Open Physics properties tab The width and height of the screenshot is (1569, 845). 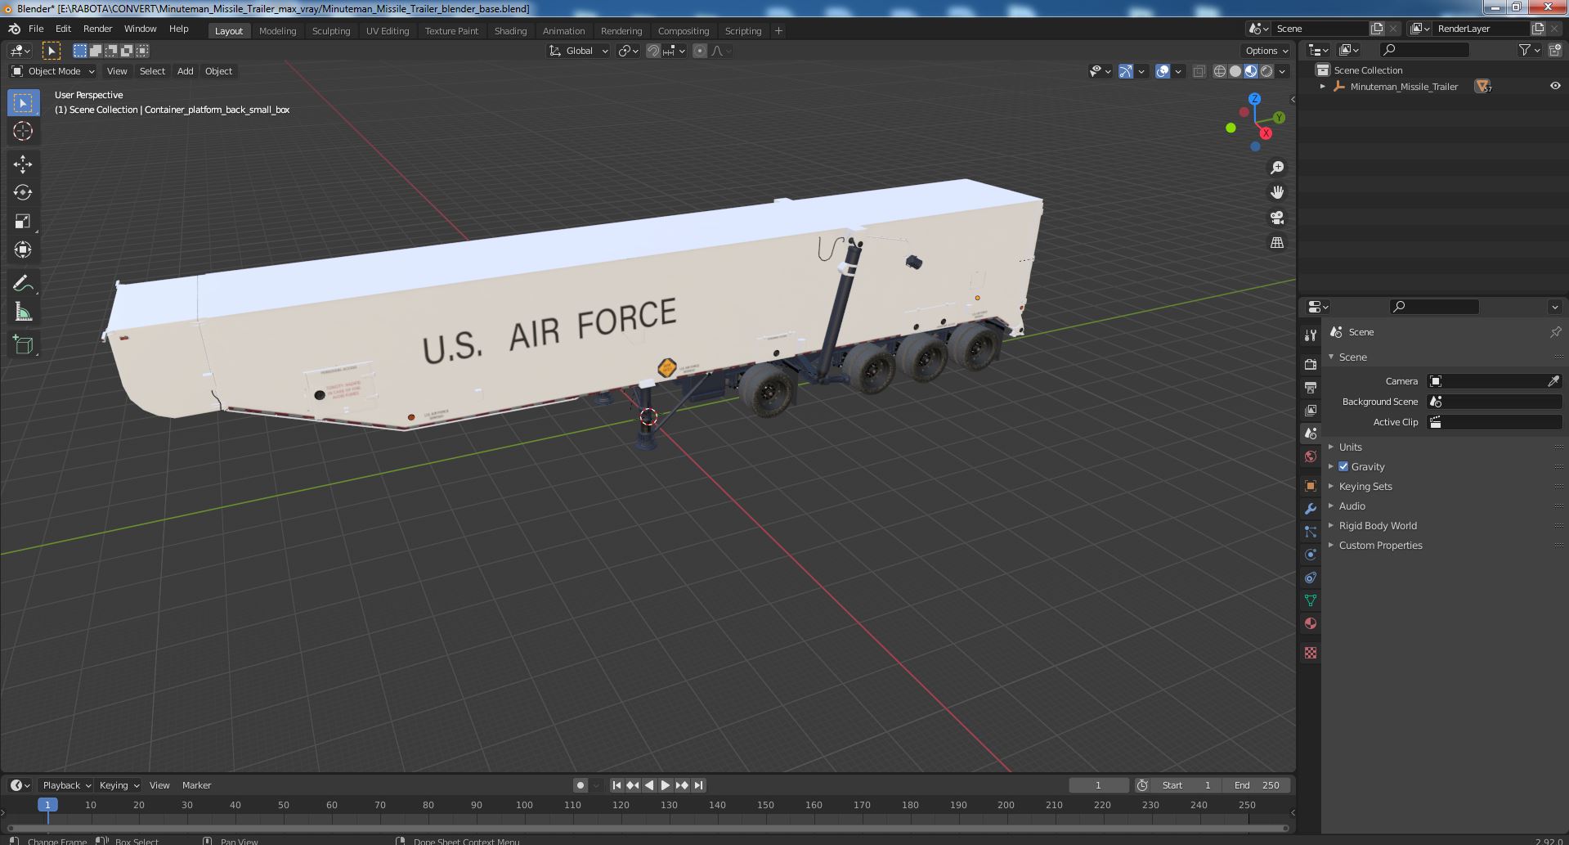pos(1311,555)
